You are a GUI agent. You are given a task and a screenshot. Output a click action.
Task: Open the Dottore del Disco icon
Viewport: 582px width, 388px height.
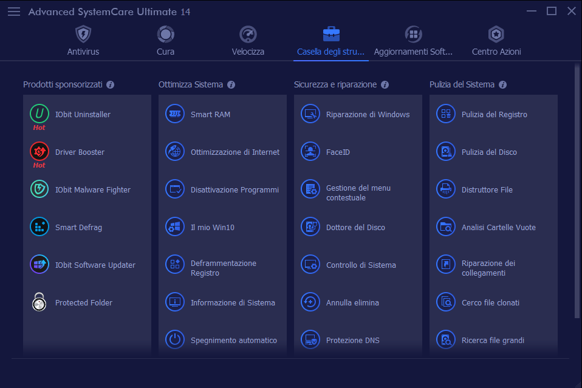[310, 226]
